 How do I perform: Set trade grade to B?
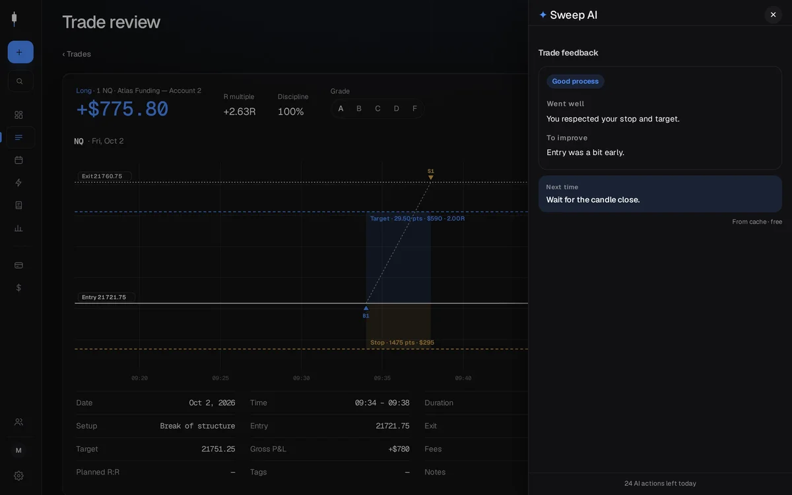(359, 109)
